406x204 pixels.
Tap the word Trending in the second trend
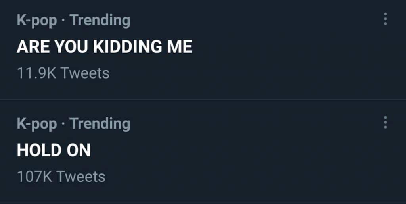click(100, 124)
